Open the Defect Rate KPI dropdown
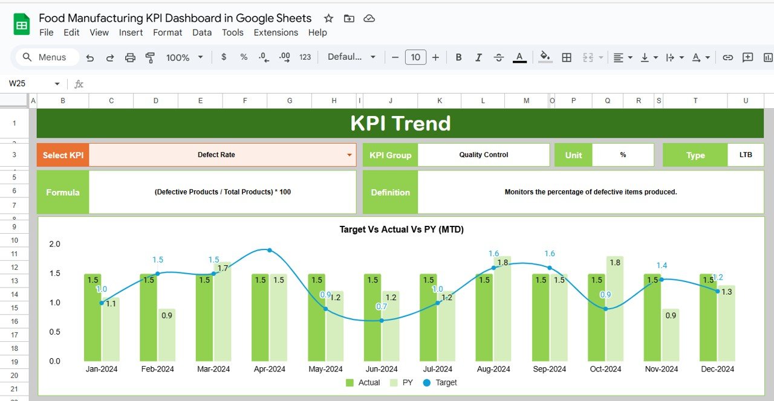 click(x=349, y=155)
